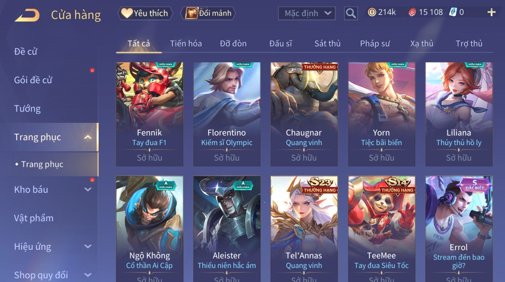The image size is (505, 282).
Task: Click the red gem currency icon
Action: point(412,12)
